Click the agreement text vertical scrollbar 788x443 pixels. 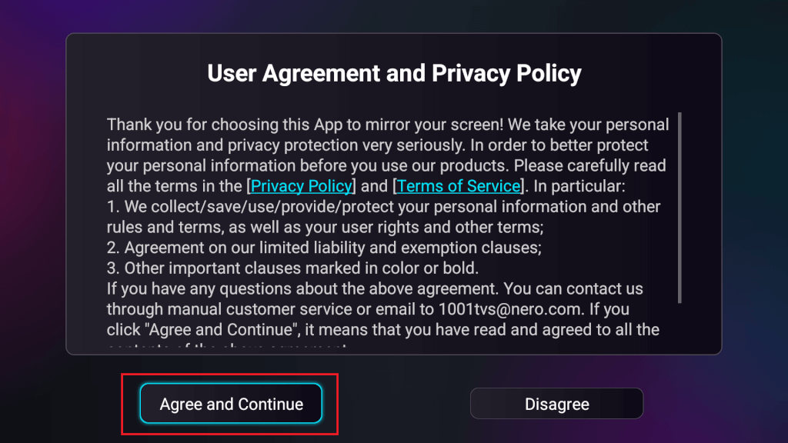(x=679, y=208)
